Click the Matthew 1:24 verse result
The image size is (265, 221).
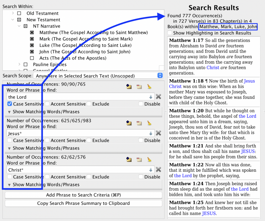coord(214,189)
